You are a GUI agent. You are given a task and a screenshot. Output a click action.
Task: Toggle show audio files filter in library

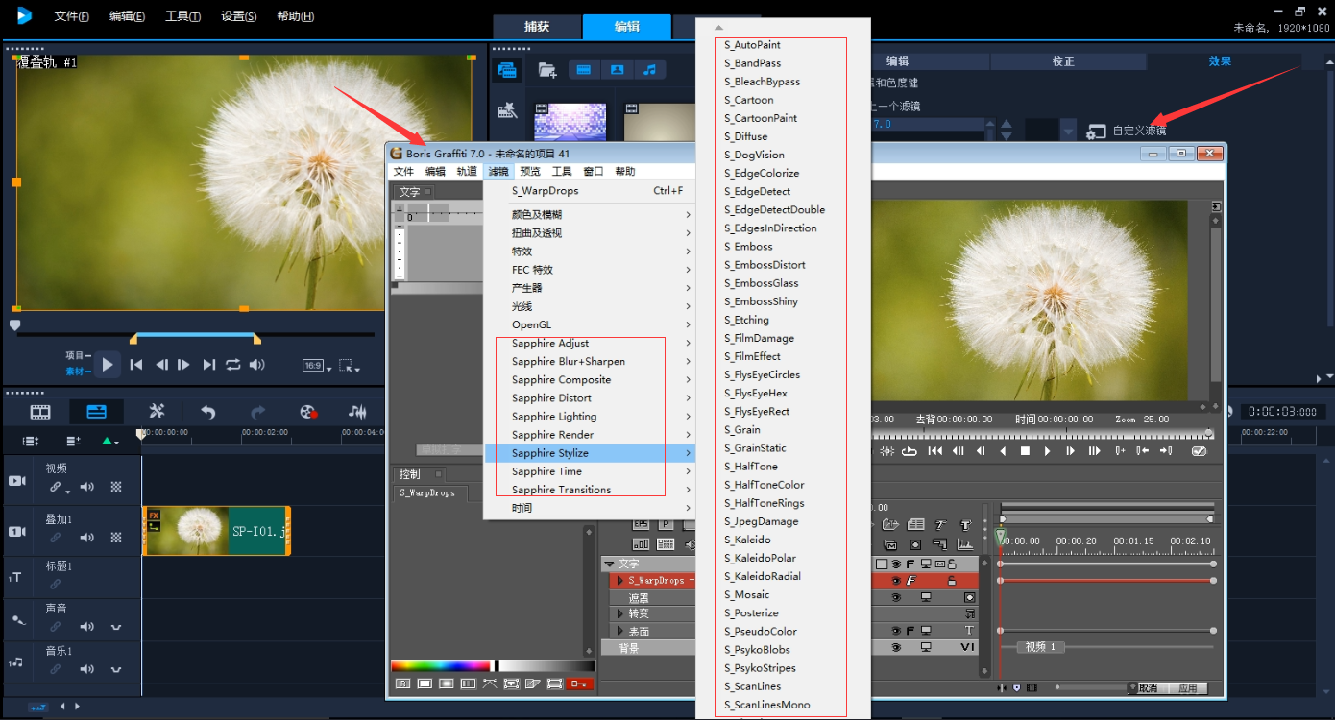(649, 70)
